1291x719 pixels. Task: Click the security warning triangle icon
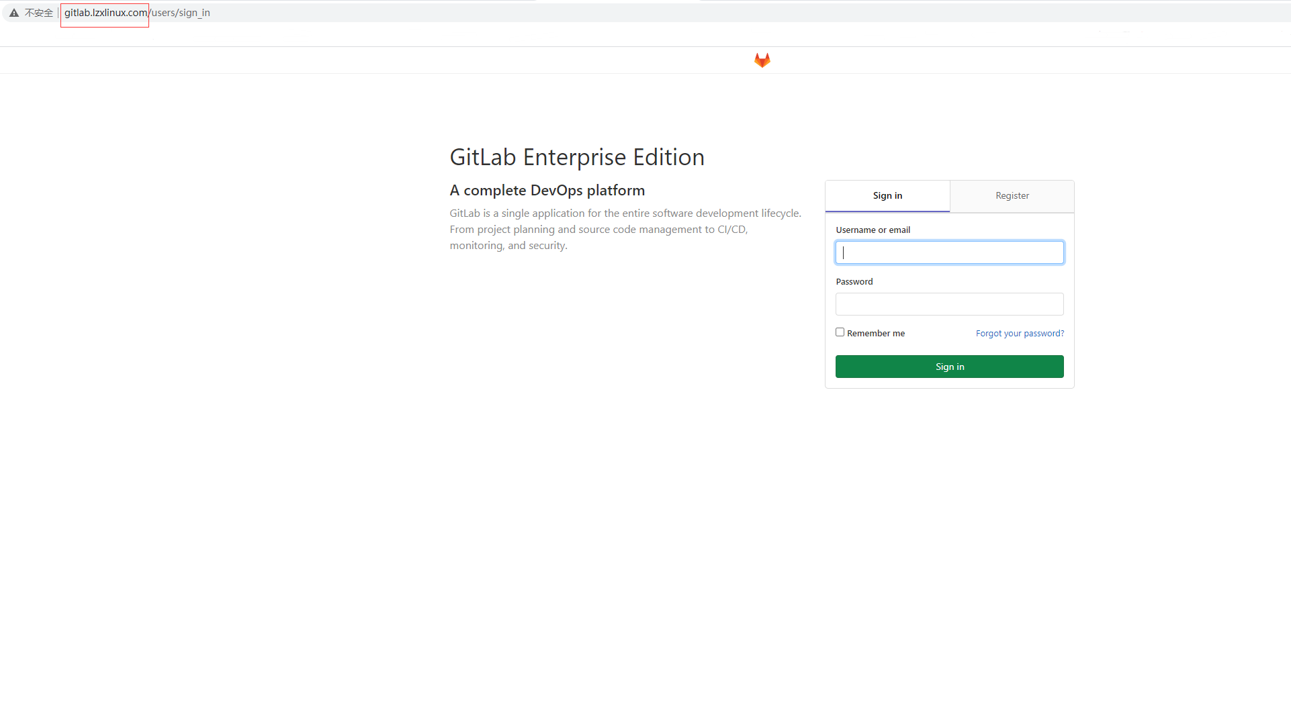pos(14,13)
